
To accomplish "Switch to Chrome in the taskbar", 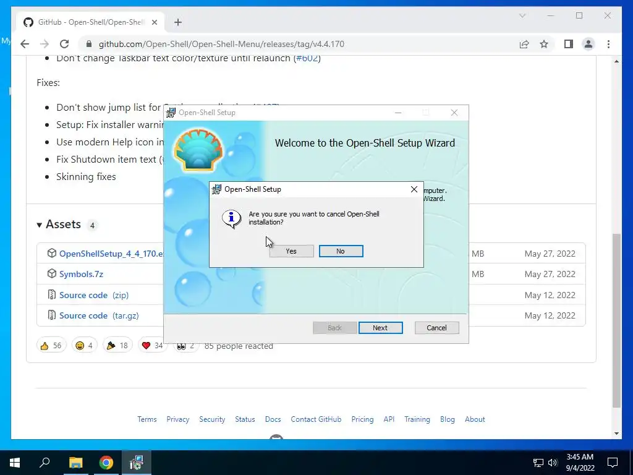I will [106, 463].
